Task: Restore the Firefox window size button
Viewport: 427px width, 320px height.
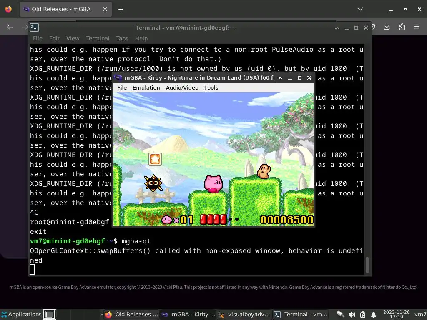Action: 405,9
